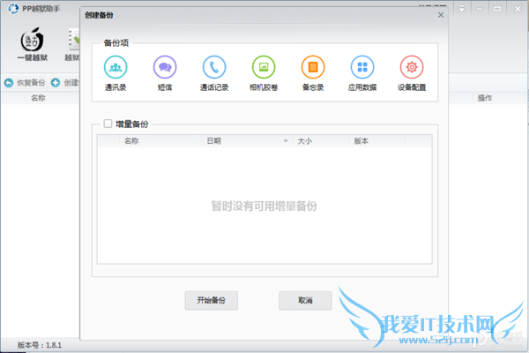Click the 名称 column header in dialog table
Image resolution: width=529 pixels, height=353 pixels.
160,141
